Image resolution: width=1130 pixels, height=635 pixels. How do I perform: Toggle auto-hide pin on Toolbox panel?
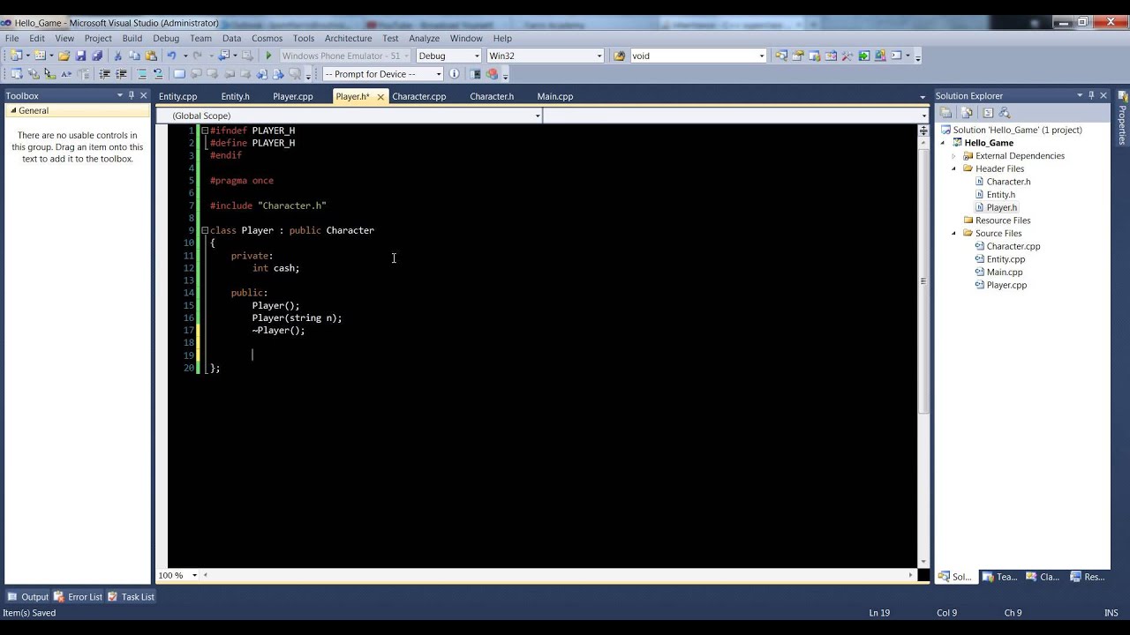coord(132,95)
